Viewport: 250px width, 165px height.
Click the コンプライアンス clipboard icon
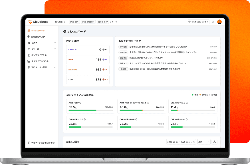pyautogui.click(x=29, y=55)
